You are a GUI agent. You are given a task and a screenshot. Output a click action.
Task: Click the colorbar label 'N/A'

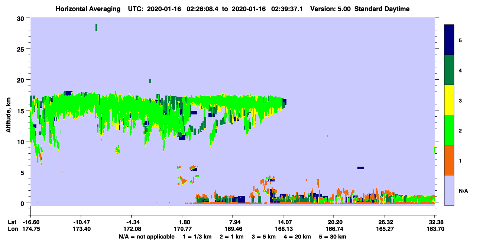click(463, 191)
